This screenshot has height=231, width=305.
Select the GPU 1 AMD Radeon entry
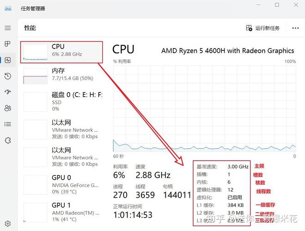click(x=61, y=212)
